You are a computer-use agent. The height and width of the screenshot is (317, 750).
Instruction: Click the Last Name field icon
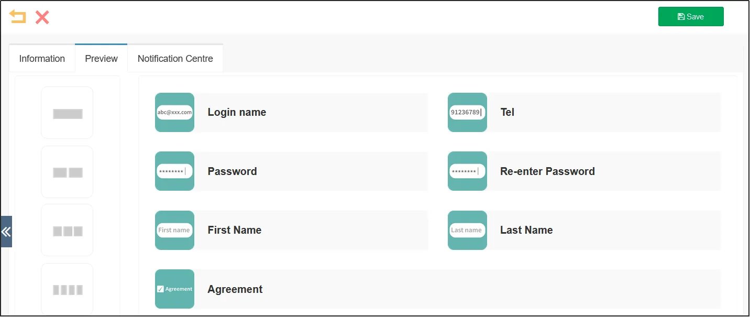tap(467, 230)
